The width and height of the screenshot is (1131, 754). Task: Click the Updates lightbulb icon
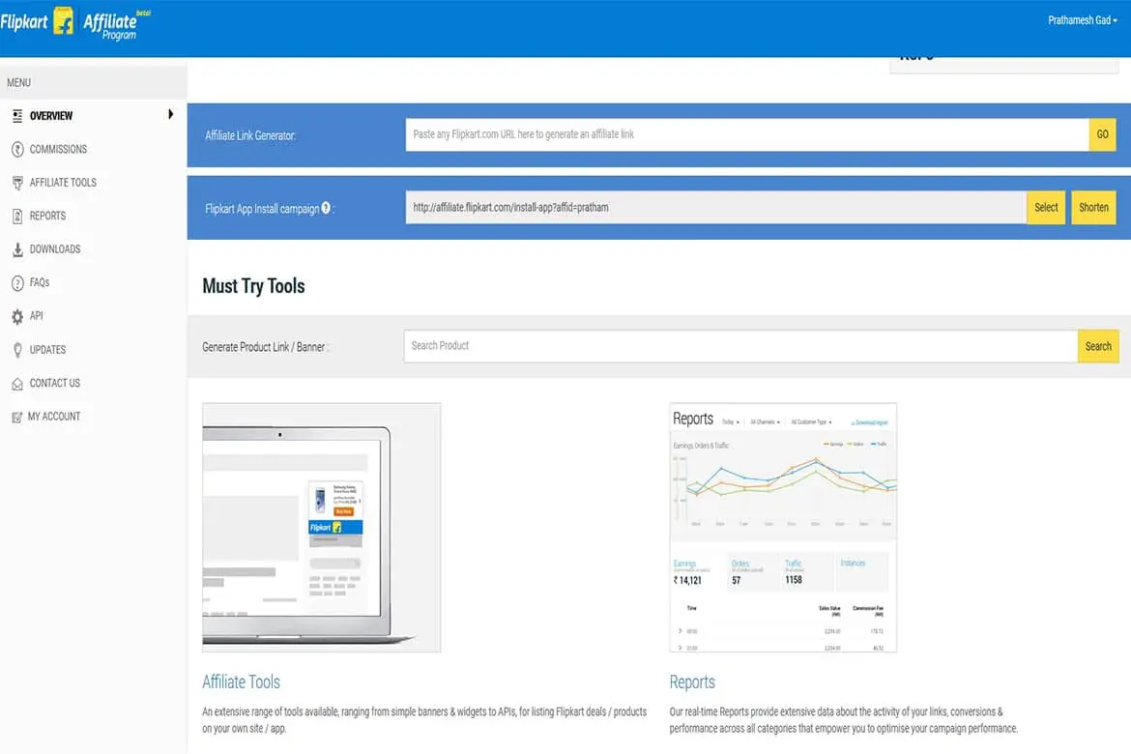(19, 349)
